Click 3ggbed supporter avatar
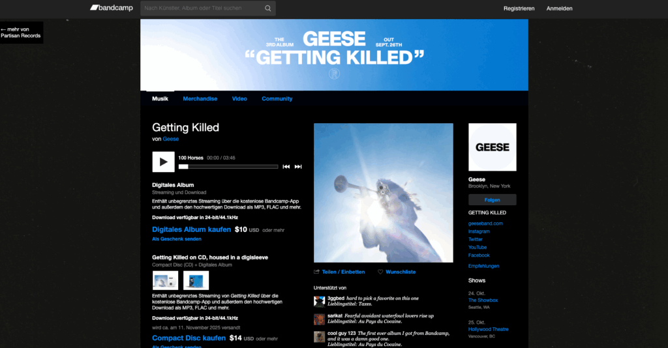Viewport: 668px width, 348px height. pos(319,301)
